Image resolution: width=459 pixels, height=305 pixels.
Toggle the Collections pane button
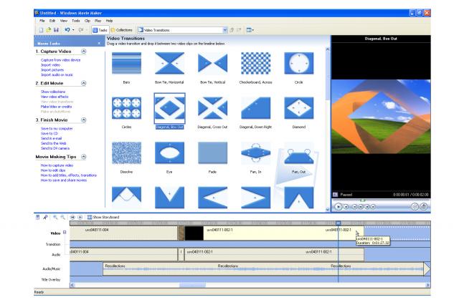pyautogui.click(x=121, y=30)
